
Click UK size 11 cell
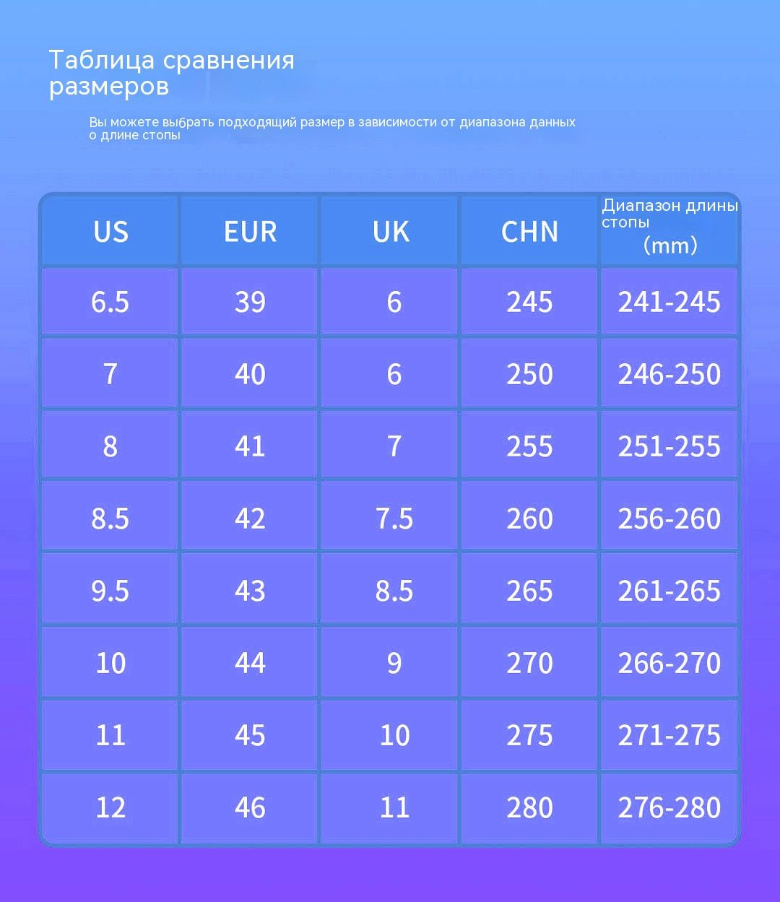point(394,807)
